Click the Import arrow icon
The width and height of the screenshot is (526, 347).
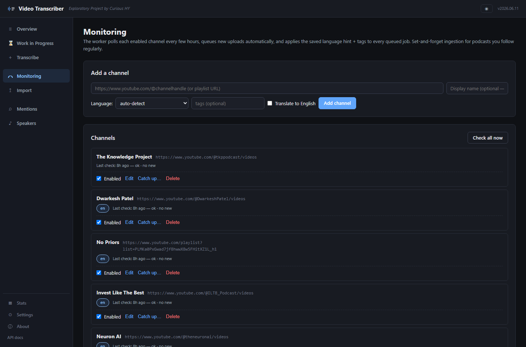(x=10, y=91)
